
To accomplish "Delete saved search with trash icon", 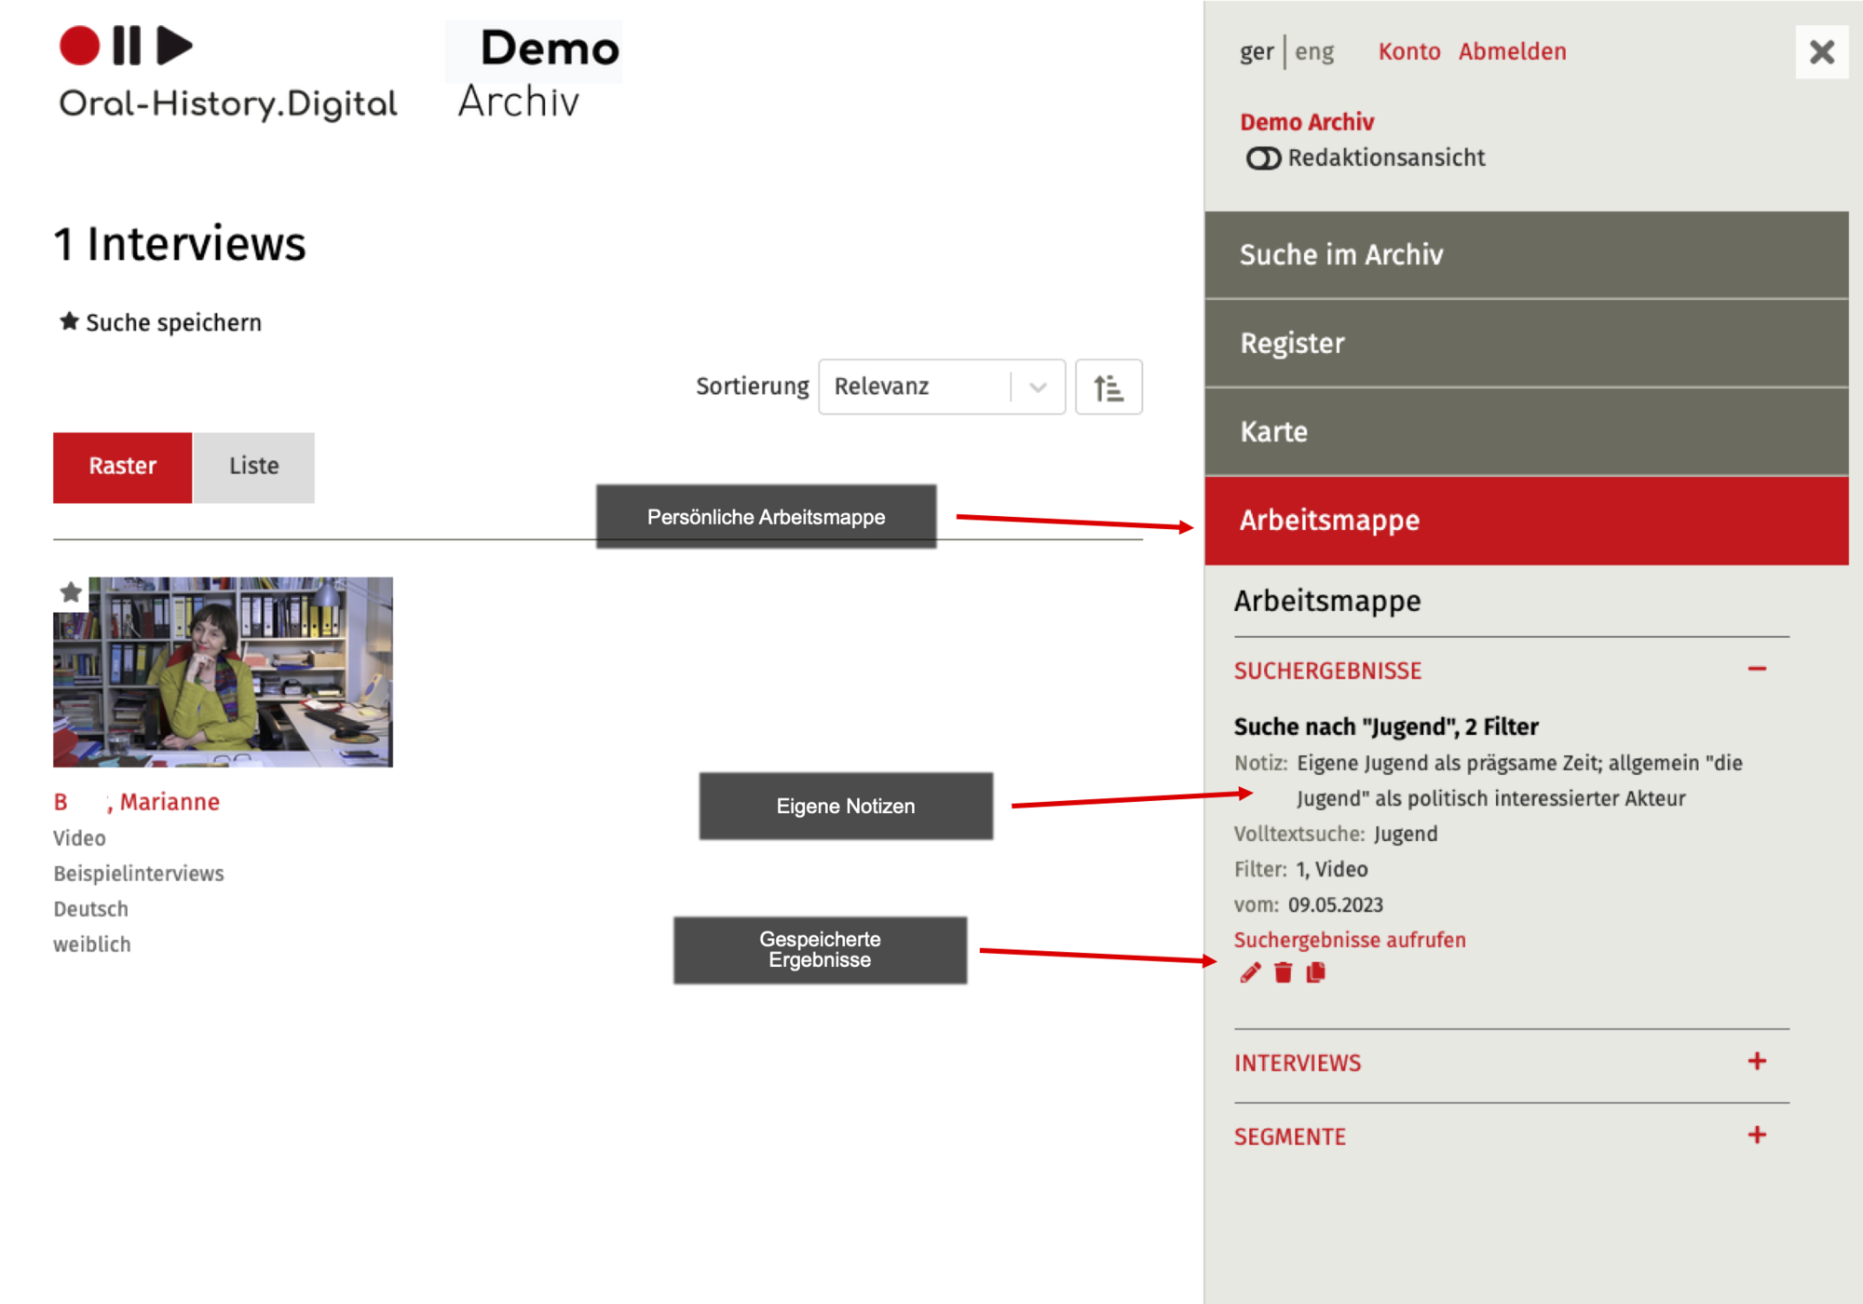I will [1283, 972].
